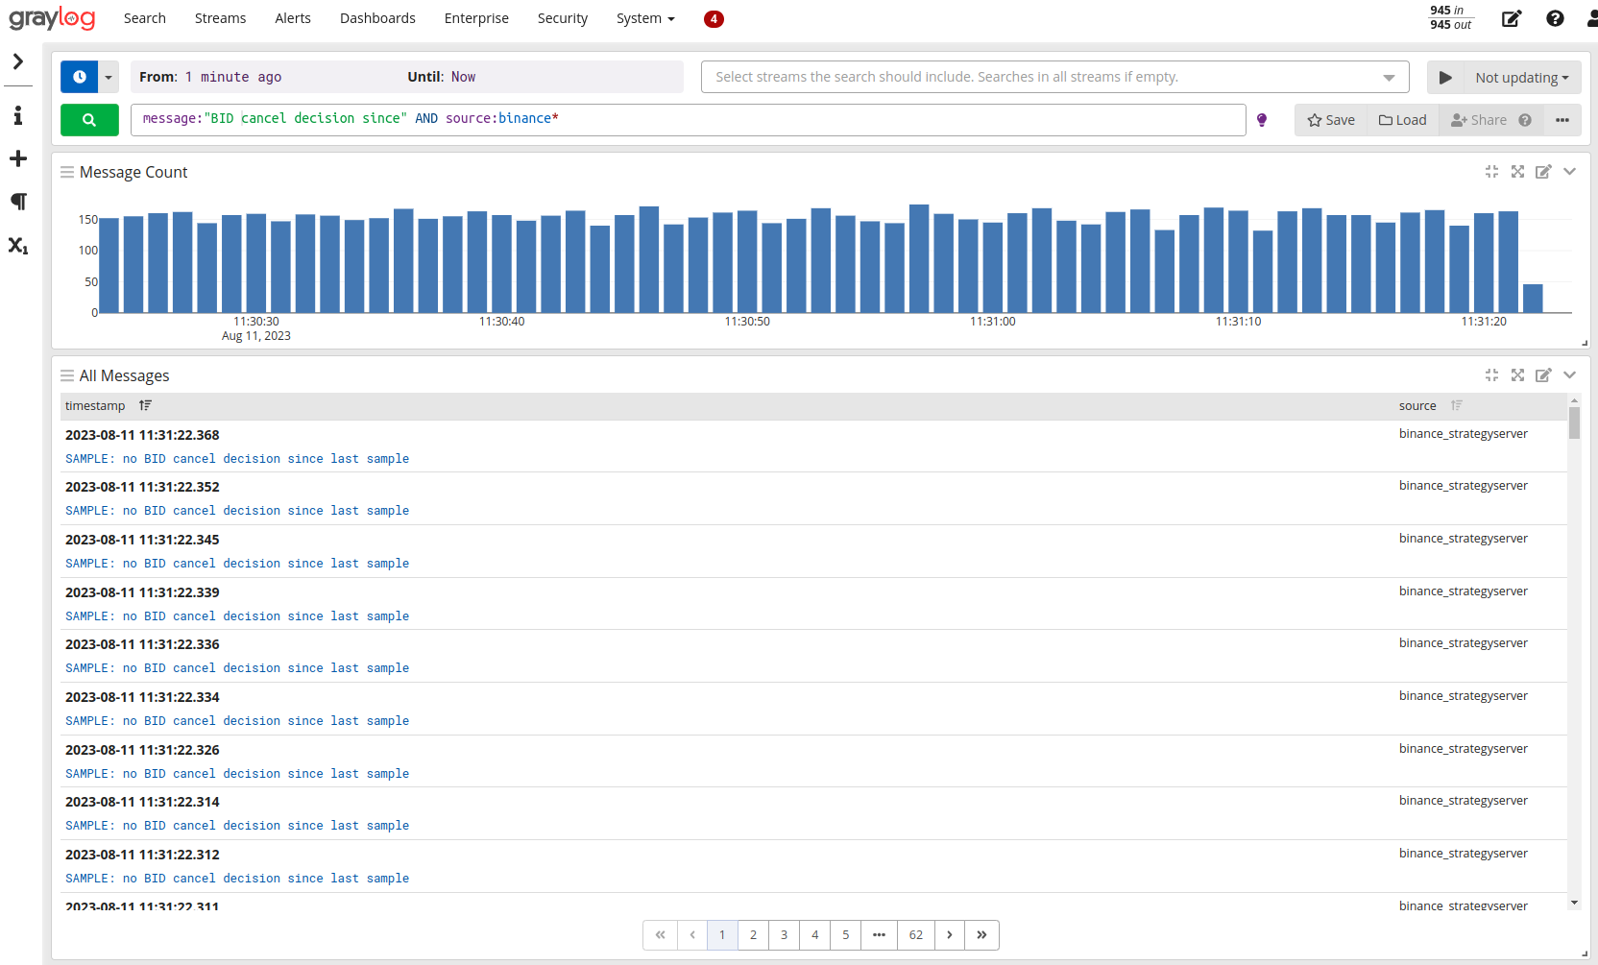
Task: Expand the System dropdown menu
Action: pos(645,18)
